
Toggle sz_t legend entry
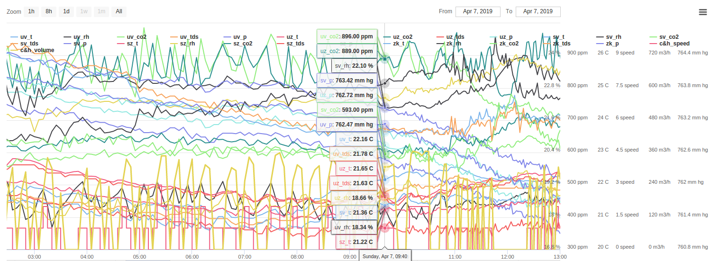coord(128,43)
